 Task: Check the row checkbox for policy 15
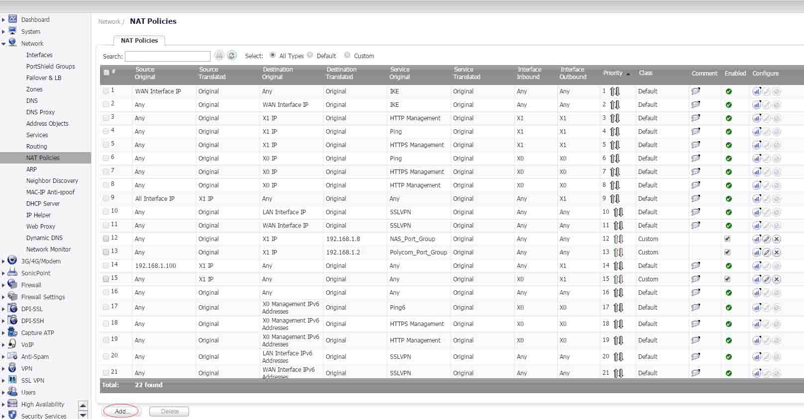point(106,279)
